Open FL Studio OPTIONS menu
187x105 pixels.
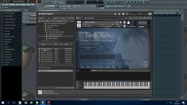tap(23, 5)
